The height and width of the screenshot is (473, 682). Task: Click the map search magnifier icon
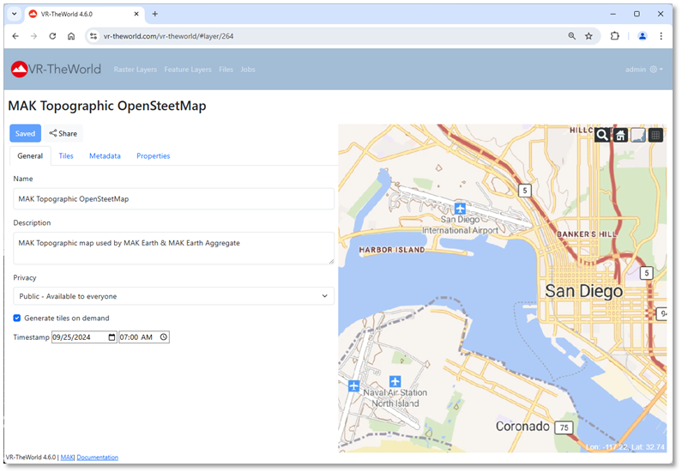pyautogui.click(x=602, y=135)
